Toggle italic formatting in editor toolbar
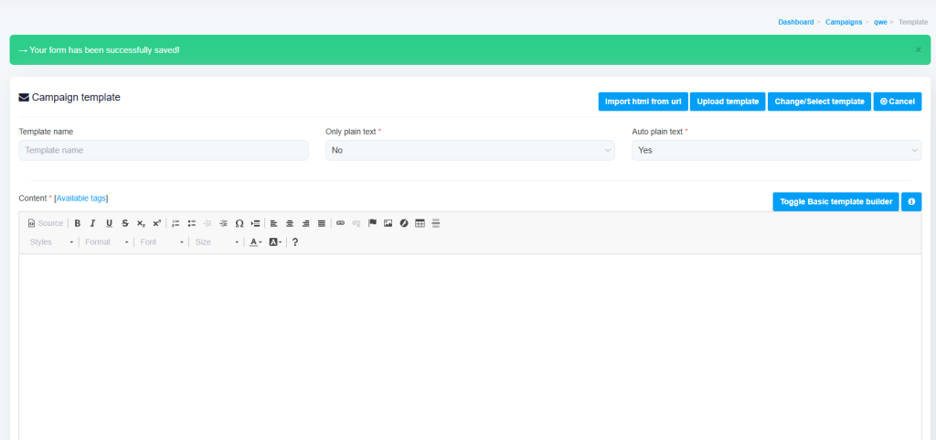 click(x=92, y=223)
